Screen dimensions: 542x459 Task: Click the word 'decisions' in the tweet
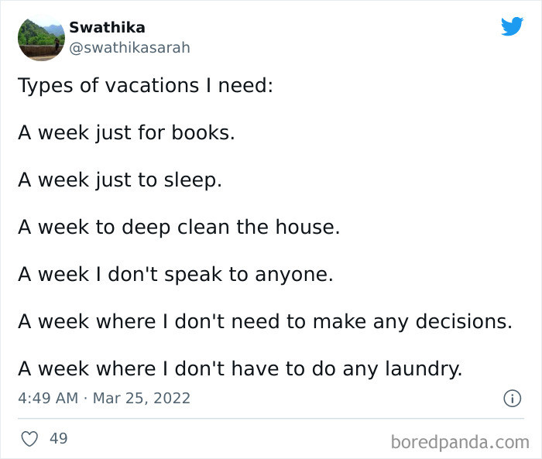click(464, 322)
